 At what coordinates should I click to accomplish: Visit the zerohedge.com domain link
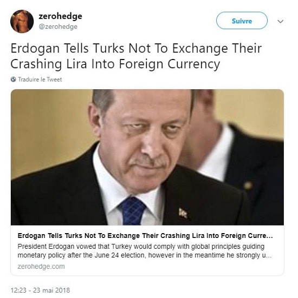pyautogui.click(x=41, y=266)
